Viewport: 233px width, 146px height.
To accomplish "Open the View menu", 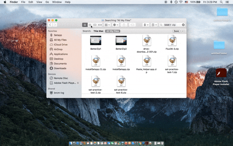I will tap(39, 2).
